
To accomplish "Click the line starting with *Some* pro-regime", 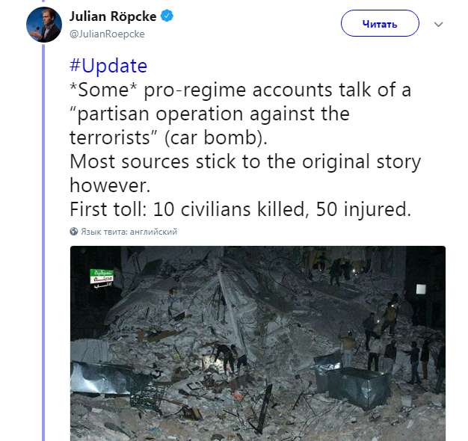I will coord(240,90).
